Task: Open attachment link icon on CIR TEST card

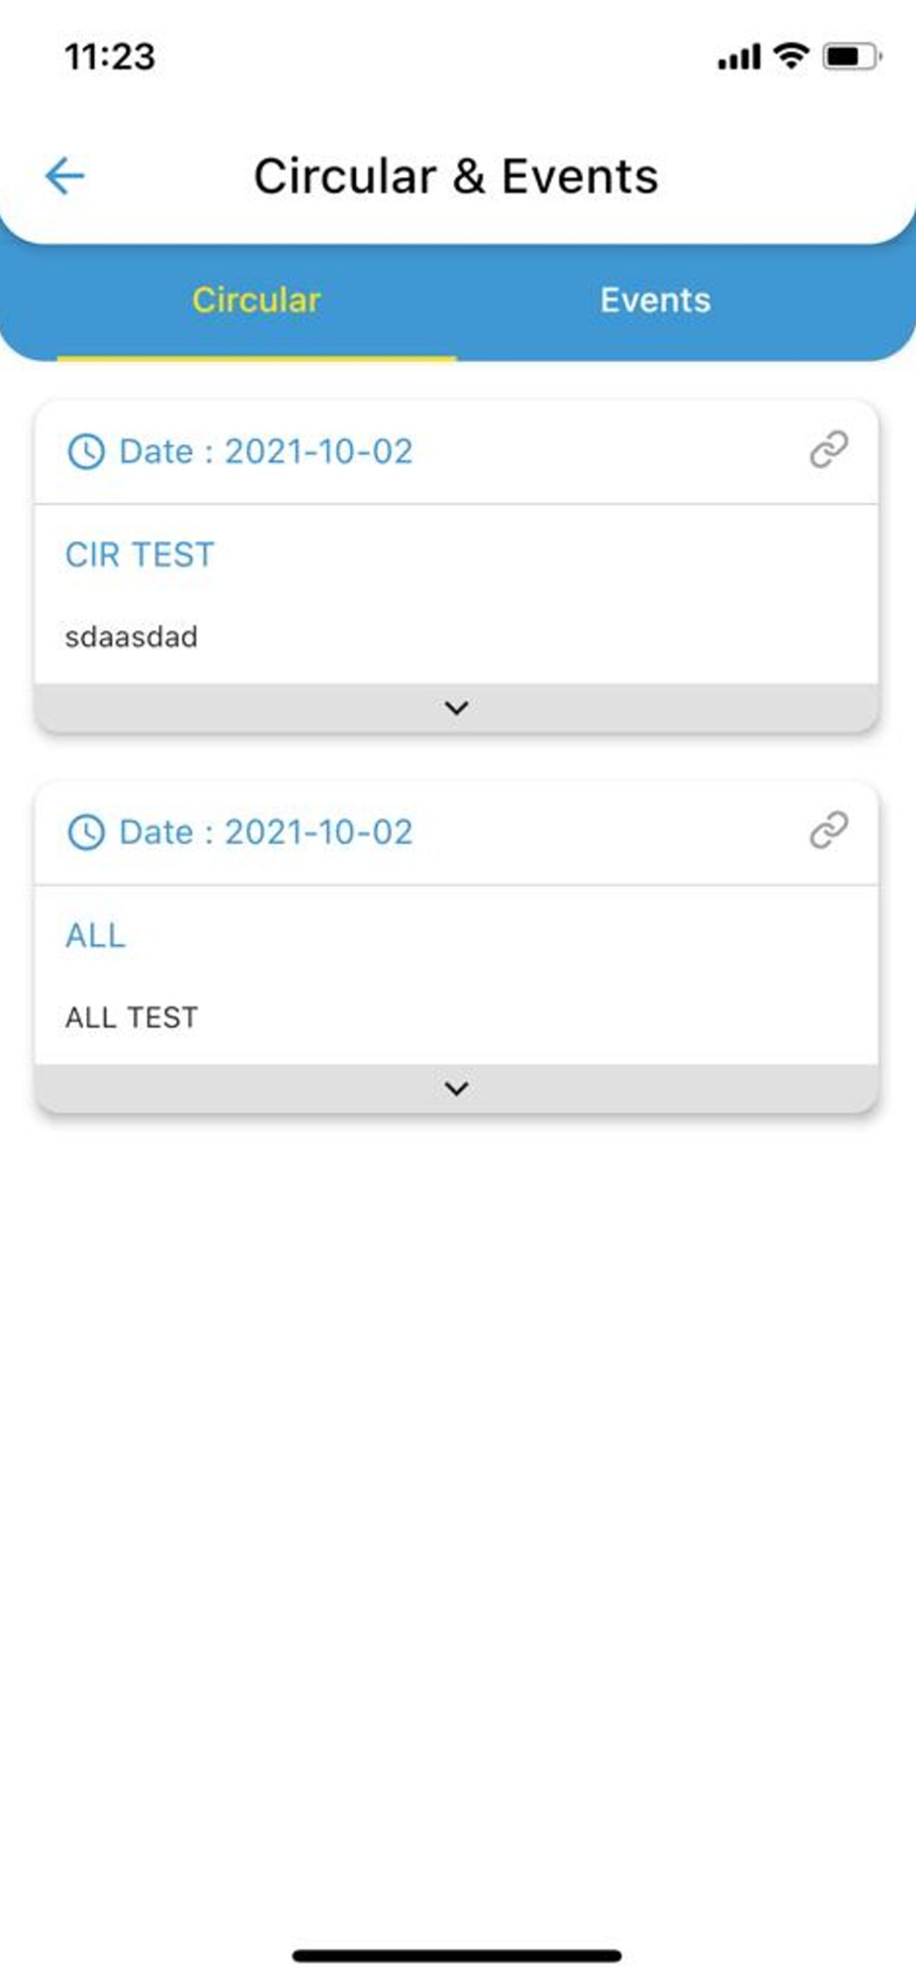Action: click(829, 449)
